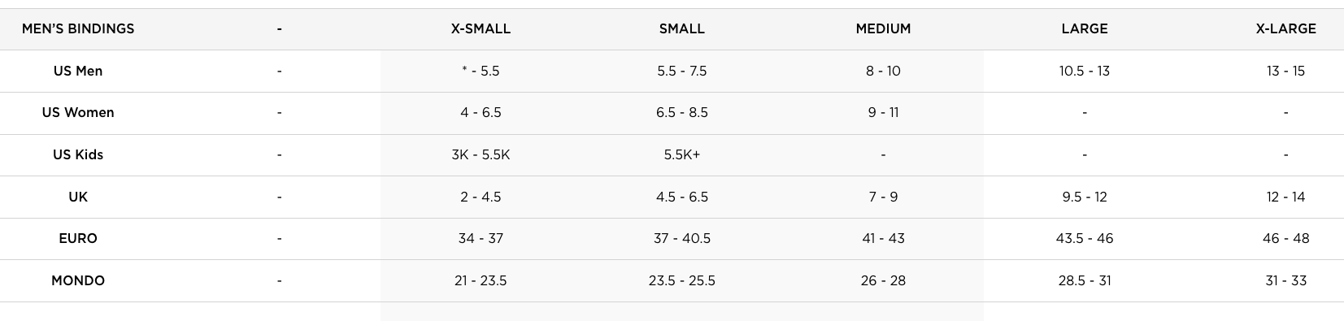Select the US Kids row label

click(78, 154)
